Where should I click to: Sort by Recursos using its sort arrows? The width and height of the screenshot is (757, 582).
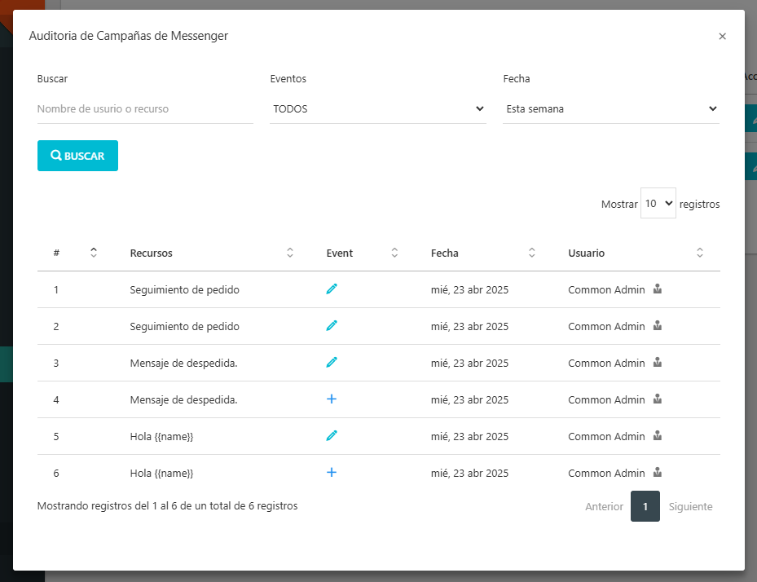point(290,252)
